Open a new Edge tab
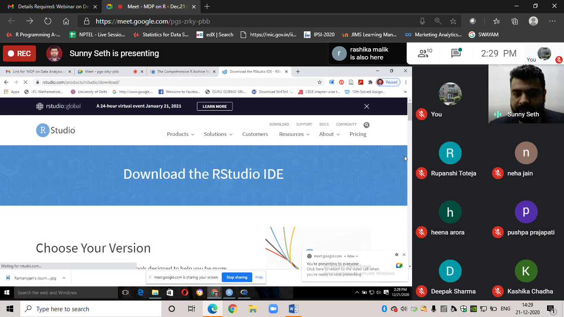The image size is (564, 317). (x=207, y=6)
